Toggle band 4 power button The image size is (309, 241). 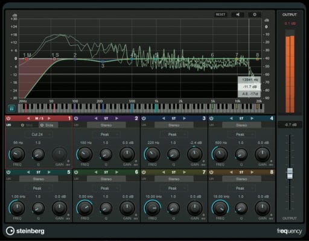[211, 118]
